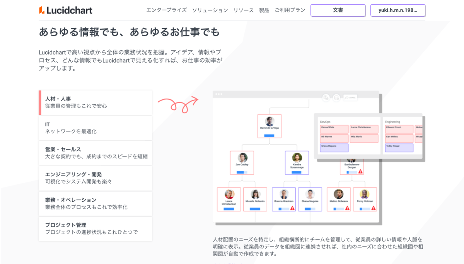The height and width of the screenshot is (264, 464).
Task: Click the Kenna White card in DevOps
Action: click(x=334, y=129)
